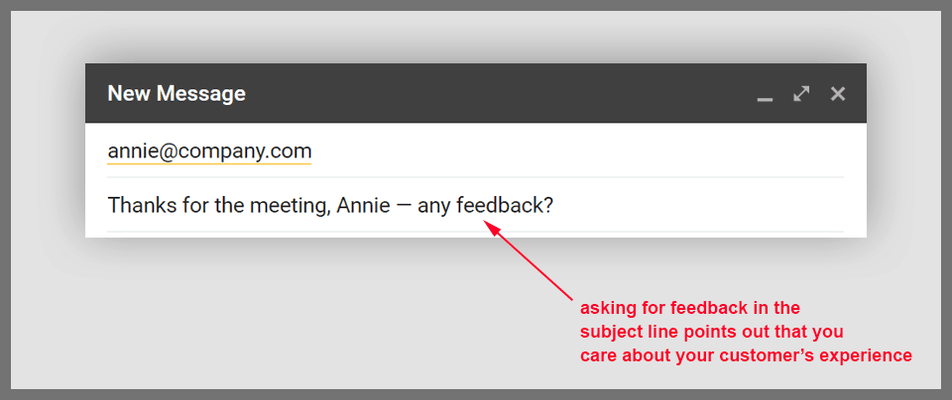952x400 pixels.
Task: Click the em dash in the subject line
Action: pos(403,206)
